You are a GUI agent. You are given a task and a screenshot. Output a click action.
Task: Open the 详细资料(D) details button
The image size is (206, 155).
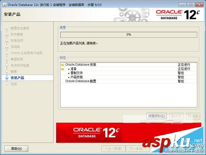point(157,116)
